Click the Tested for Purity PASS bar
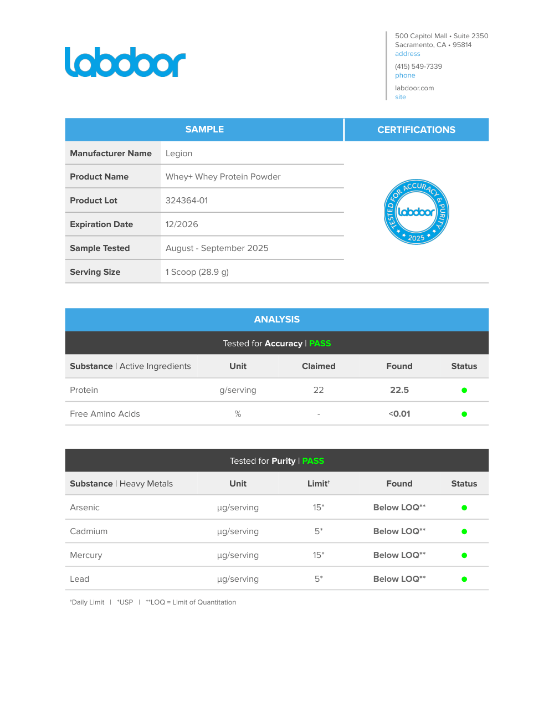The image size is (554, 717). (276, 461)
